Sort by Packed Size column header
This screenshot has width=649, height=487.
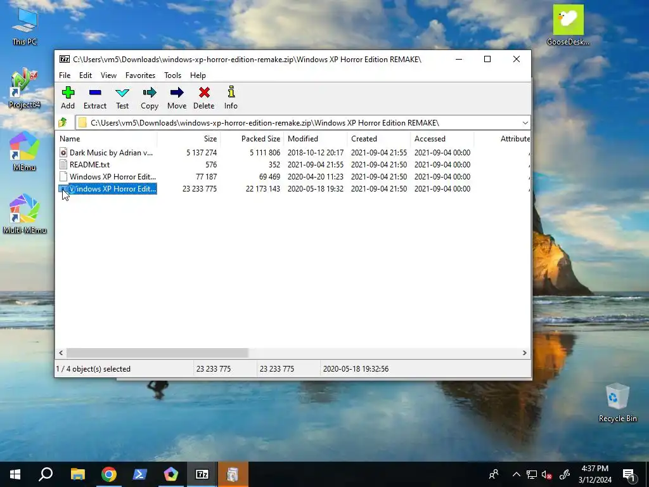[x=252, y=139]
